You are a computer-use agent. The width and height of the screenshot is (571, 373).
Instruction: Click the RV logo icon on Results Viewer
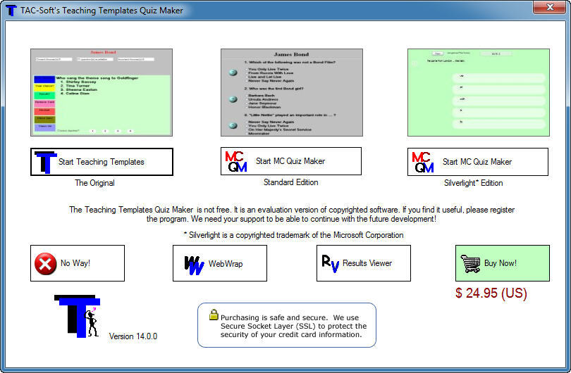pyautogui.click(x=331, y=264)
